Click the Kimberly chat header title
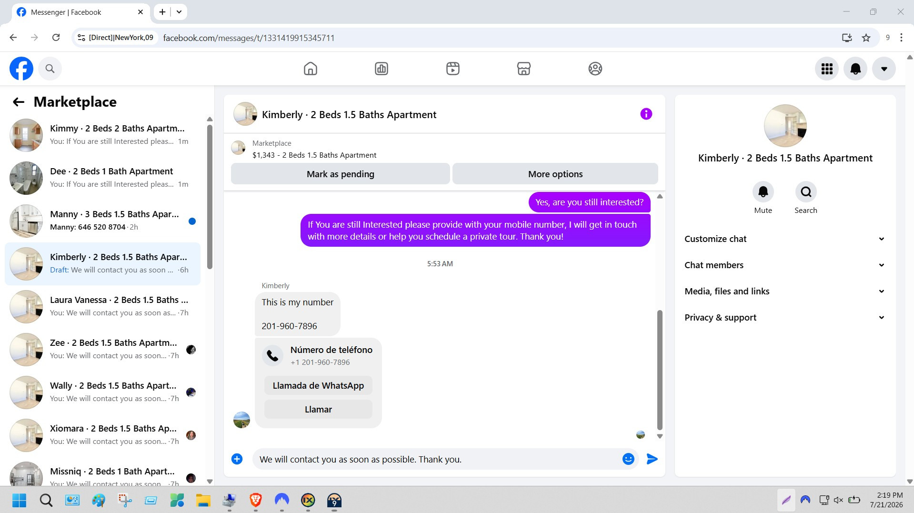 [349, 115]
